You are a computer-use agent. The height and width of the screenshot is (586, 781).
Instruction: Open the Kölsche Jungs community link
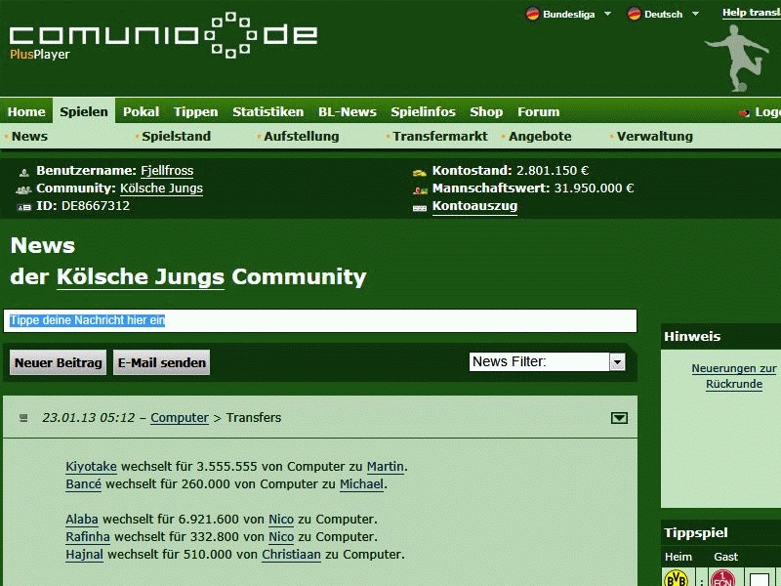click(x=161, y=188)
